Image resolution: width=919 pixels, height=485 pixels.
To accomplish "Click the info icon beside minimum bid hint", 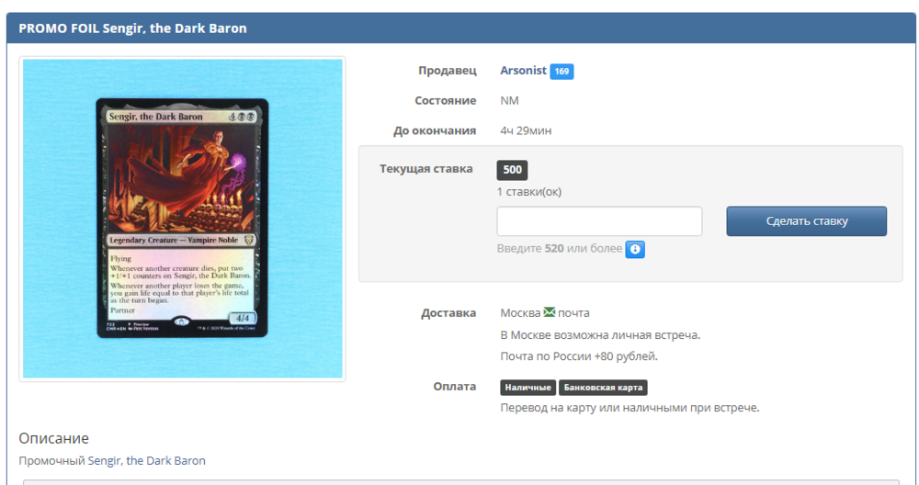I will click(x=635, y=249).
